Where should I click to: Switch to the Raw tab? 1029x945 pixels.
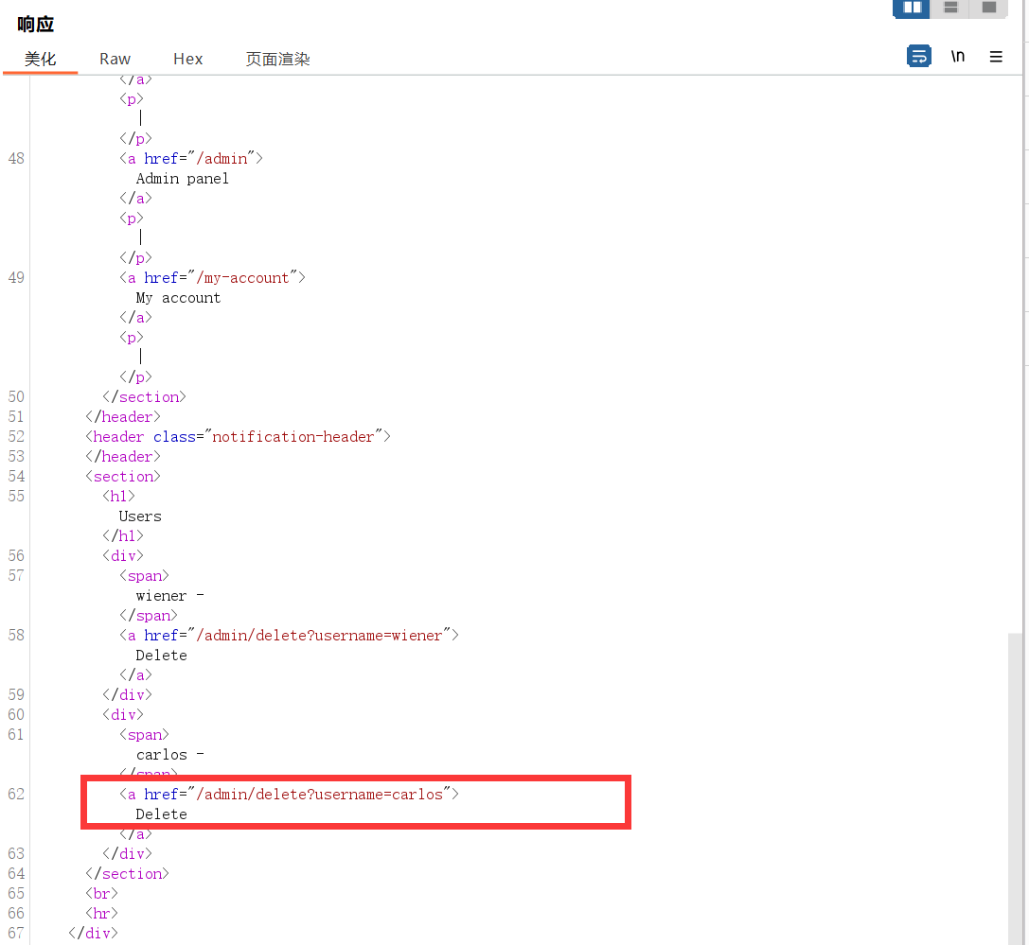[115, 59]
